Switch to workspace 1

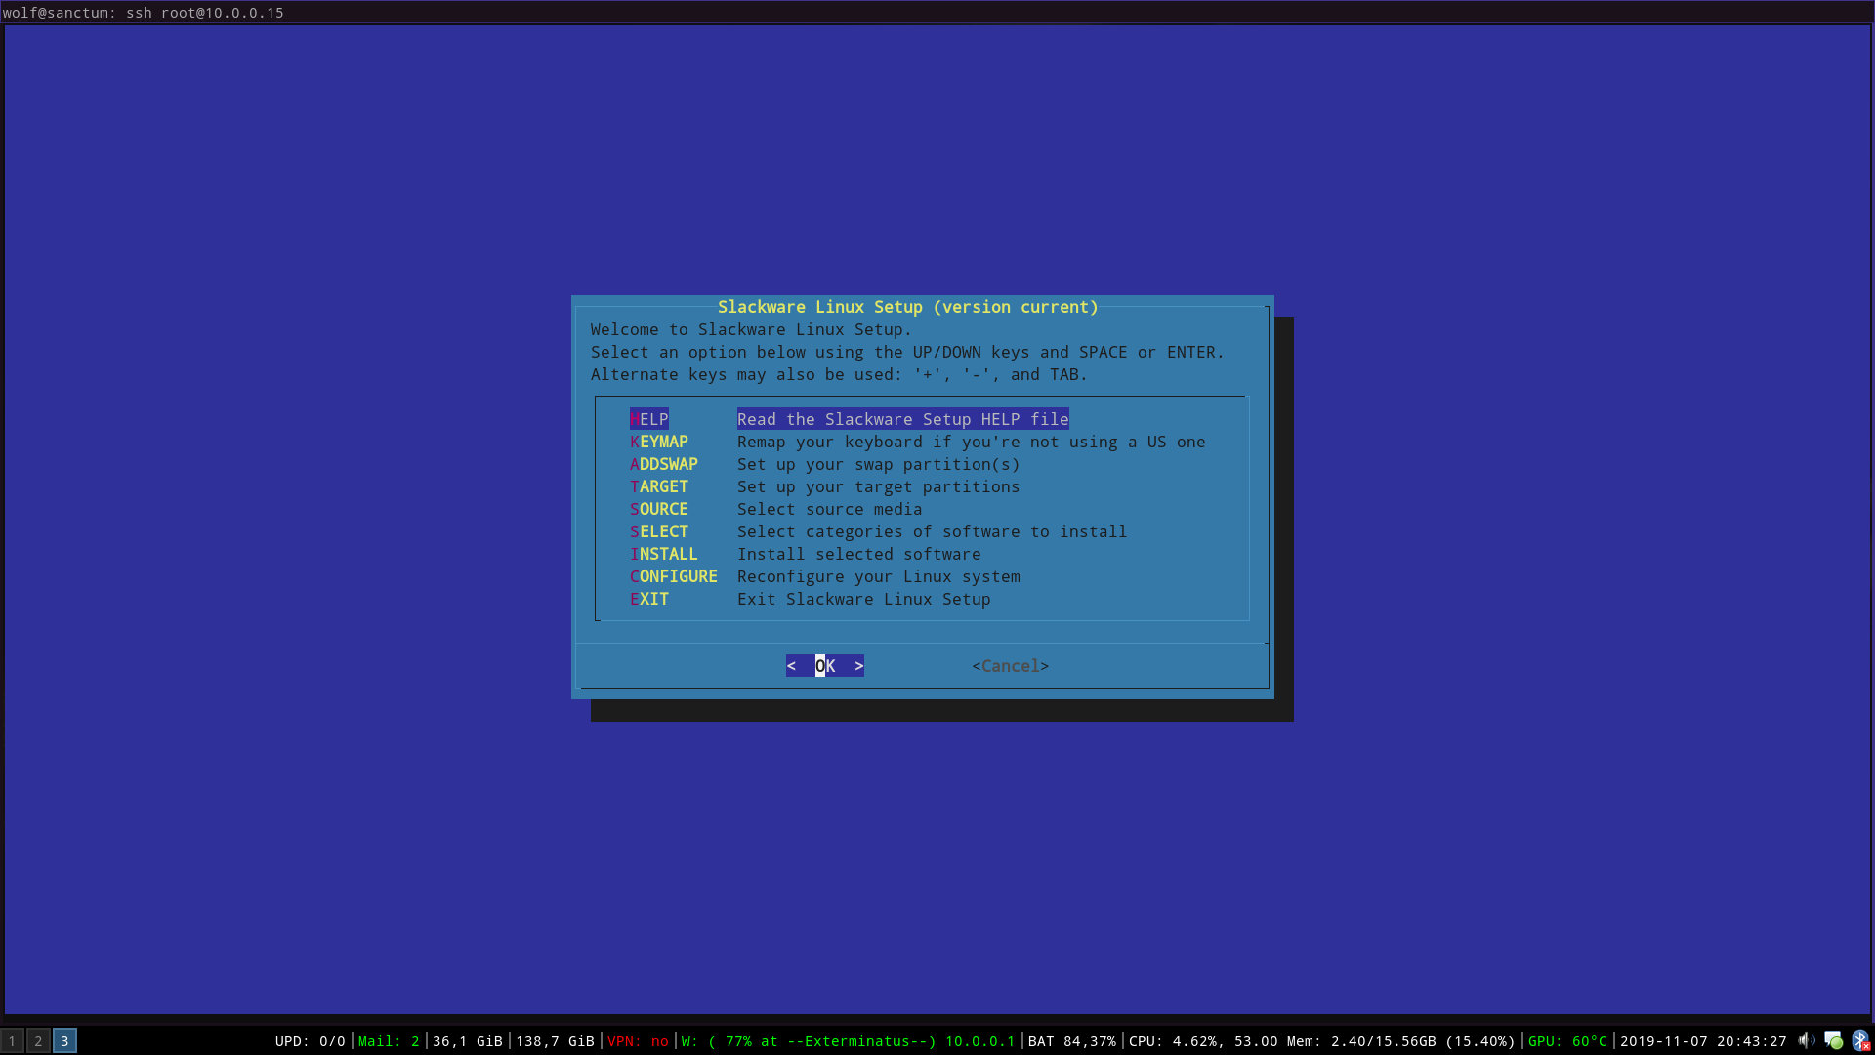coord(13,1041)
